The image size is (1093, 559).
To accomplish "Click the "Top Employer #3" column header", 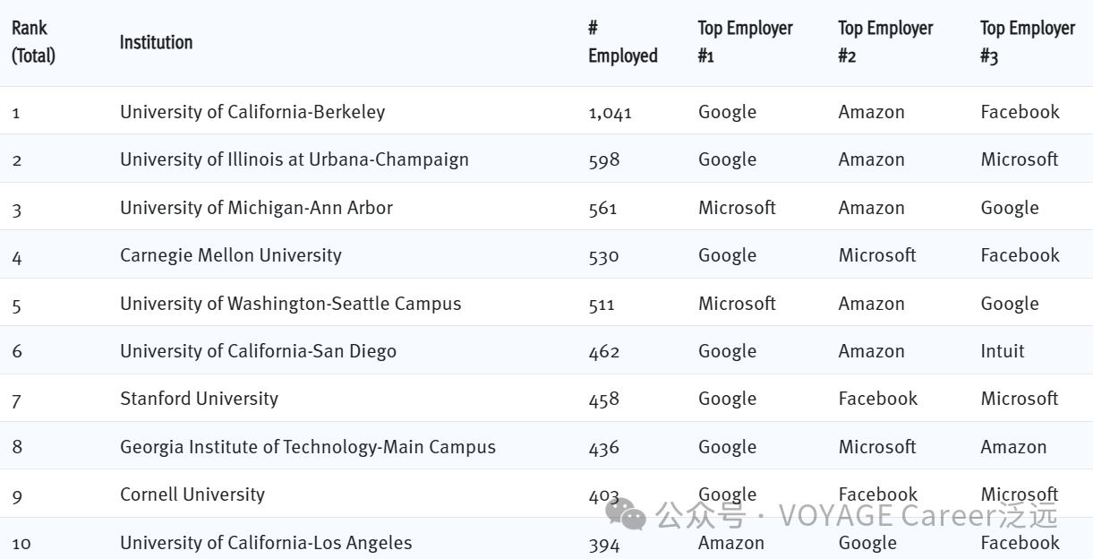I will (x=1027, y=42).
